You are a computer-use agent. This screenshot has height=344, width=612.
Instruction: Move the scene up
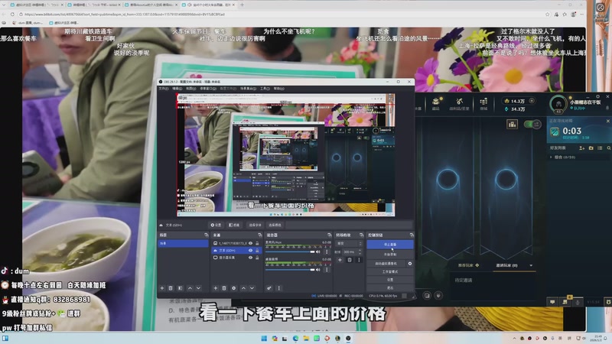coord(190,288)
